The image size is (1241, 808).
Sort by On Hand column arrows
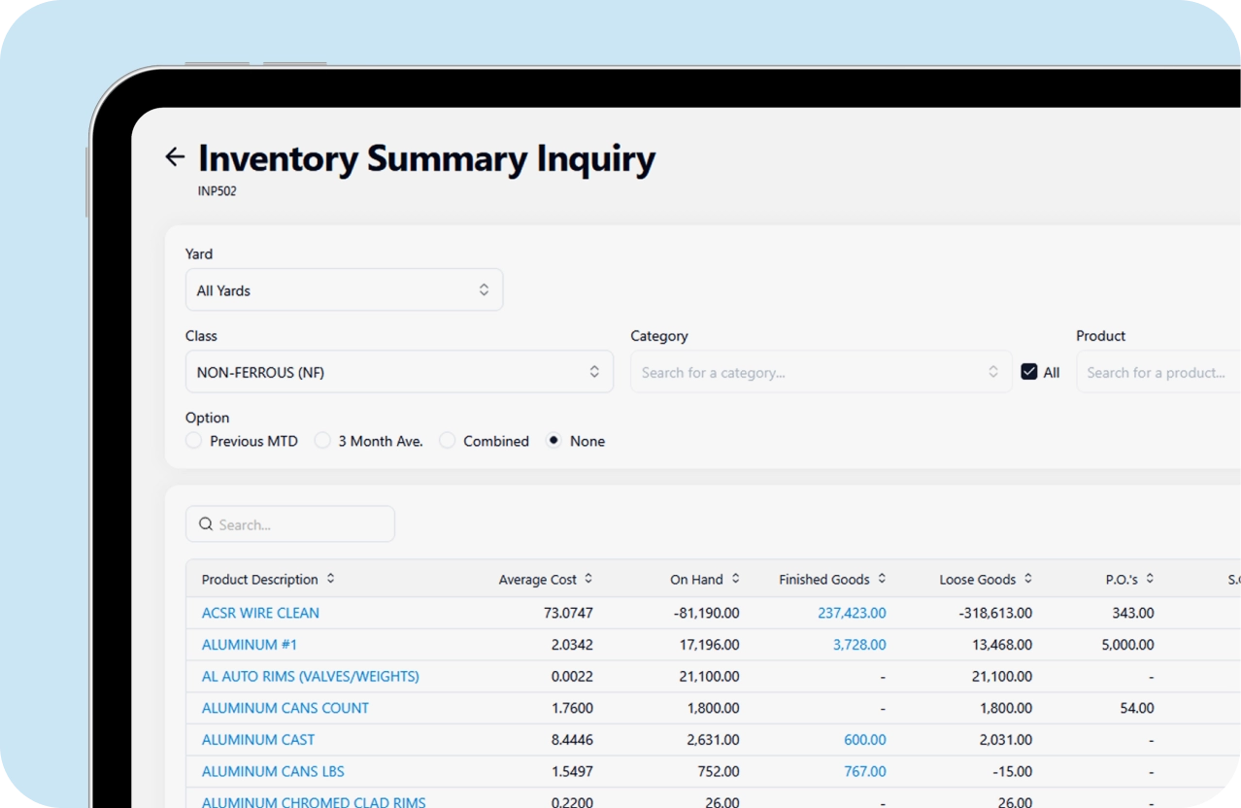[735, 579]
